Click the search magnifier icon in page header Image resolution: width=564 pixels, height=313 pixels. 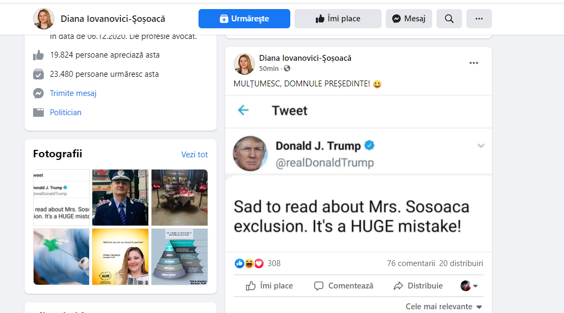(449, 19)
